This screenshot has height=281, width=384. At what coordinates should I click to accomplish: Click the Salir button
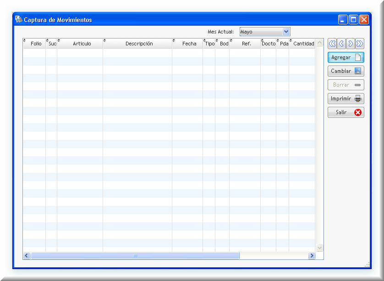tap(346, 112)
